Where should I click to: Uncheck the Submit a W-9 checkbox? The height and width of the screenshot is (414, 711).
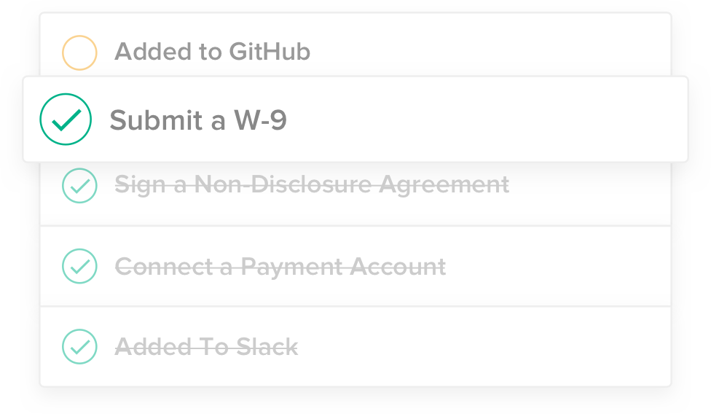click(66, 120)
